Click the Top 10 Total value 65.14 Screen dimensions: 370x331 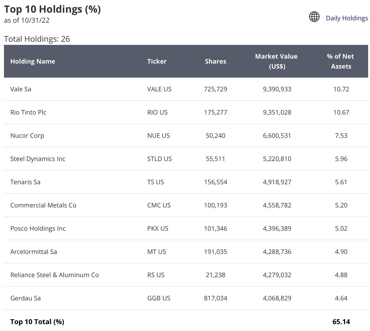[341, 321]
